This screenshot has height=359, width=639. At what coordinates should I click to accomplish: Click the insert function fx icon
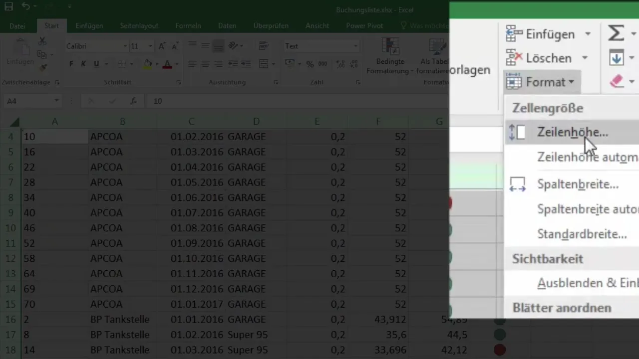click(x=133, y=101)
